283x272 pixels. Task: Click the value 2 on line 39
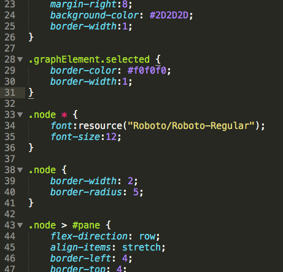click(x=130, y=181)
